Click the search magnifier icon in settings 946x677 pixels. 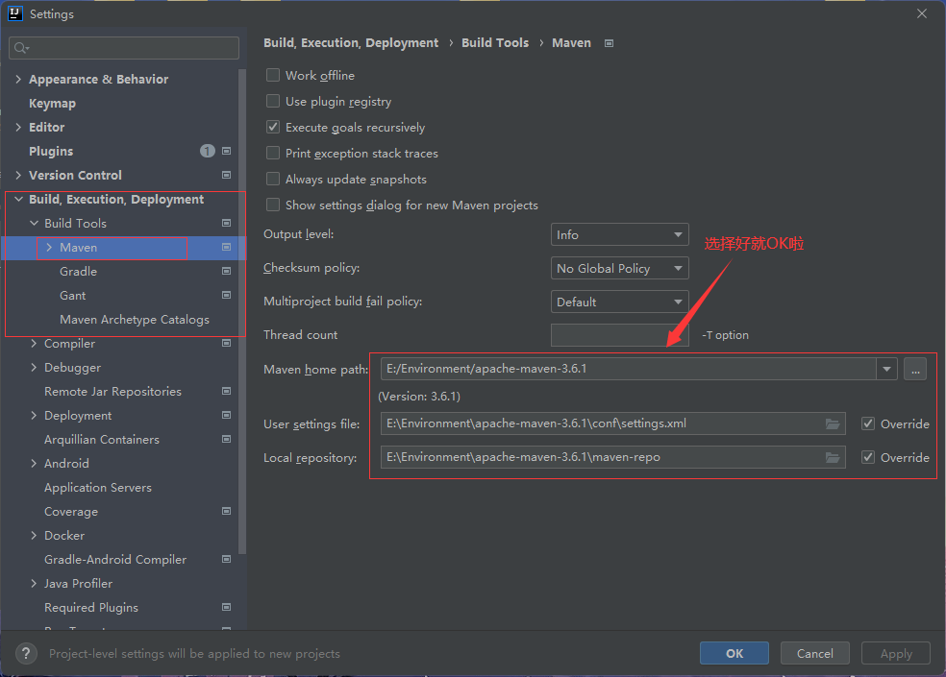tap(21, 48)
